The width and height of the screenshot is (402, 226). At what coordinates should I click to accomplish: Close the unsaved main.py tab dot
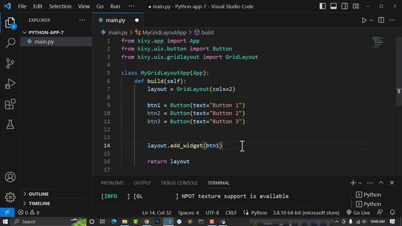tap(137, 20)
